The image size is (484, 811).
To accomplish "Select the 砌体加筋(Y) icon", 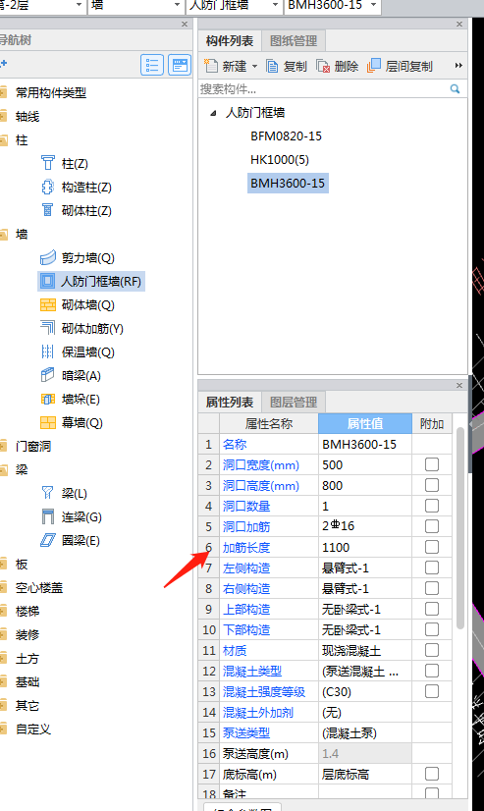I will pos(47,328).
